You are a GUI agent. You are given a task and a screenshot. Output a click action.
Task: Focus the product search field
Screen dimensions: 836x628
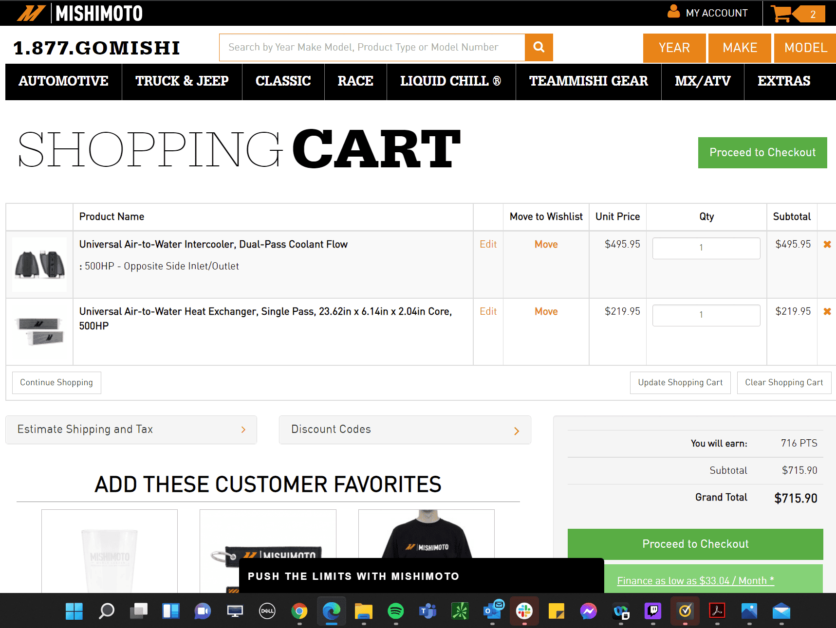[372, 47]
